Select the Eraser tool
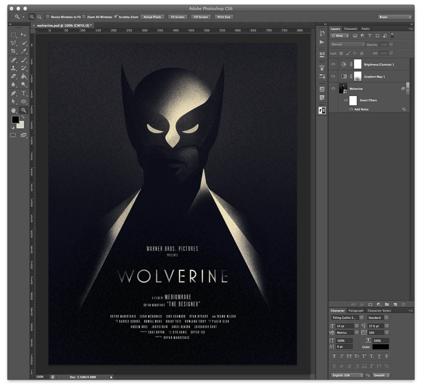Image resolution: width=422 pixels, height=389 pixels. 13,76
